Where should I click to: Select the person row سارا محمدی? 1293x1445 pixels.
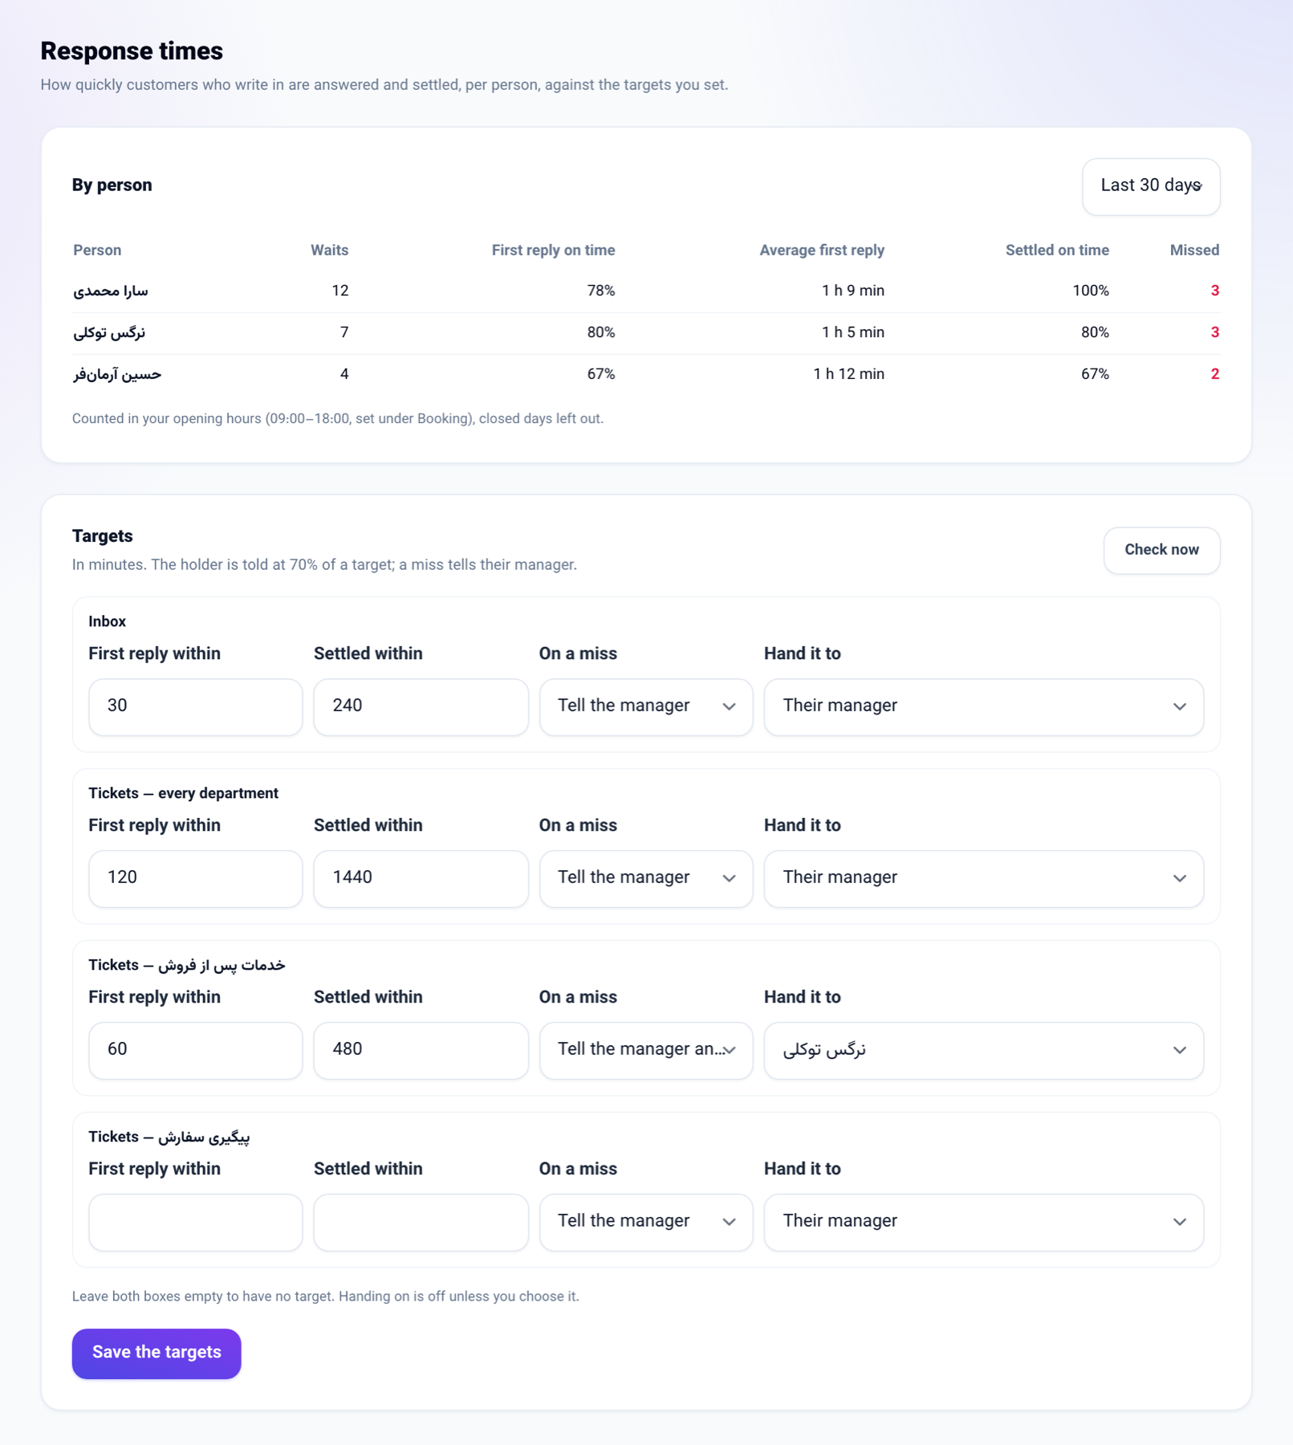(646, 291)
